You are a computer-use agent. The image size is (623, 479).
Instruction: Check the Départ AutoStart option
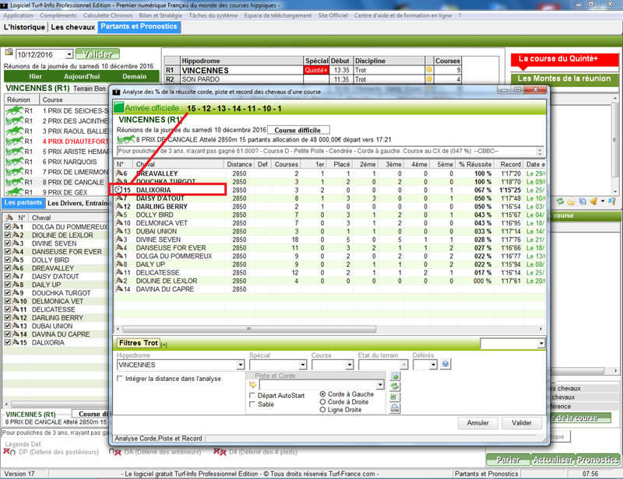pos(252,395)
